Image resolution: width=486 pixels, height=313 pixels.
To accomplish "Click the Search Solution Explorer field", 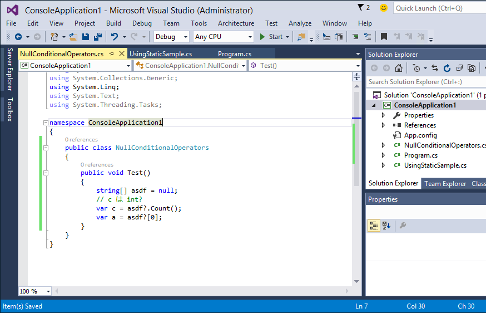I will tap(426, 82).
